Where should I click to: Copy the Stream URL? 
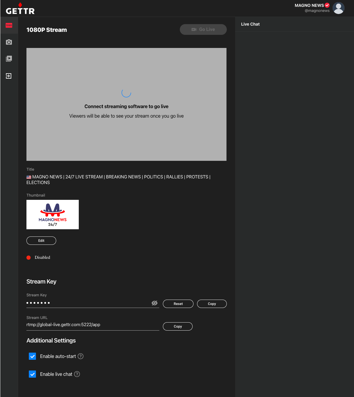point(177,326)
